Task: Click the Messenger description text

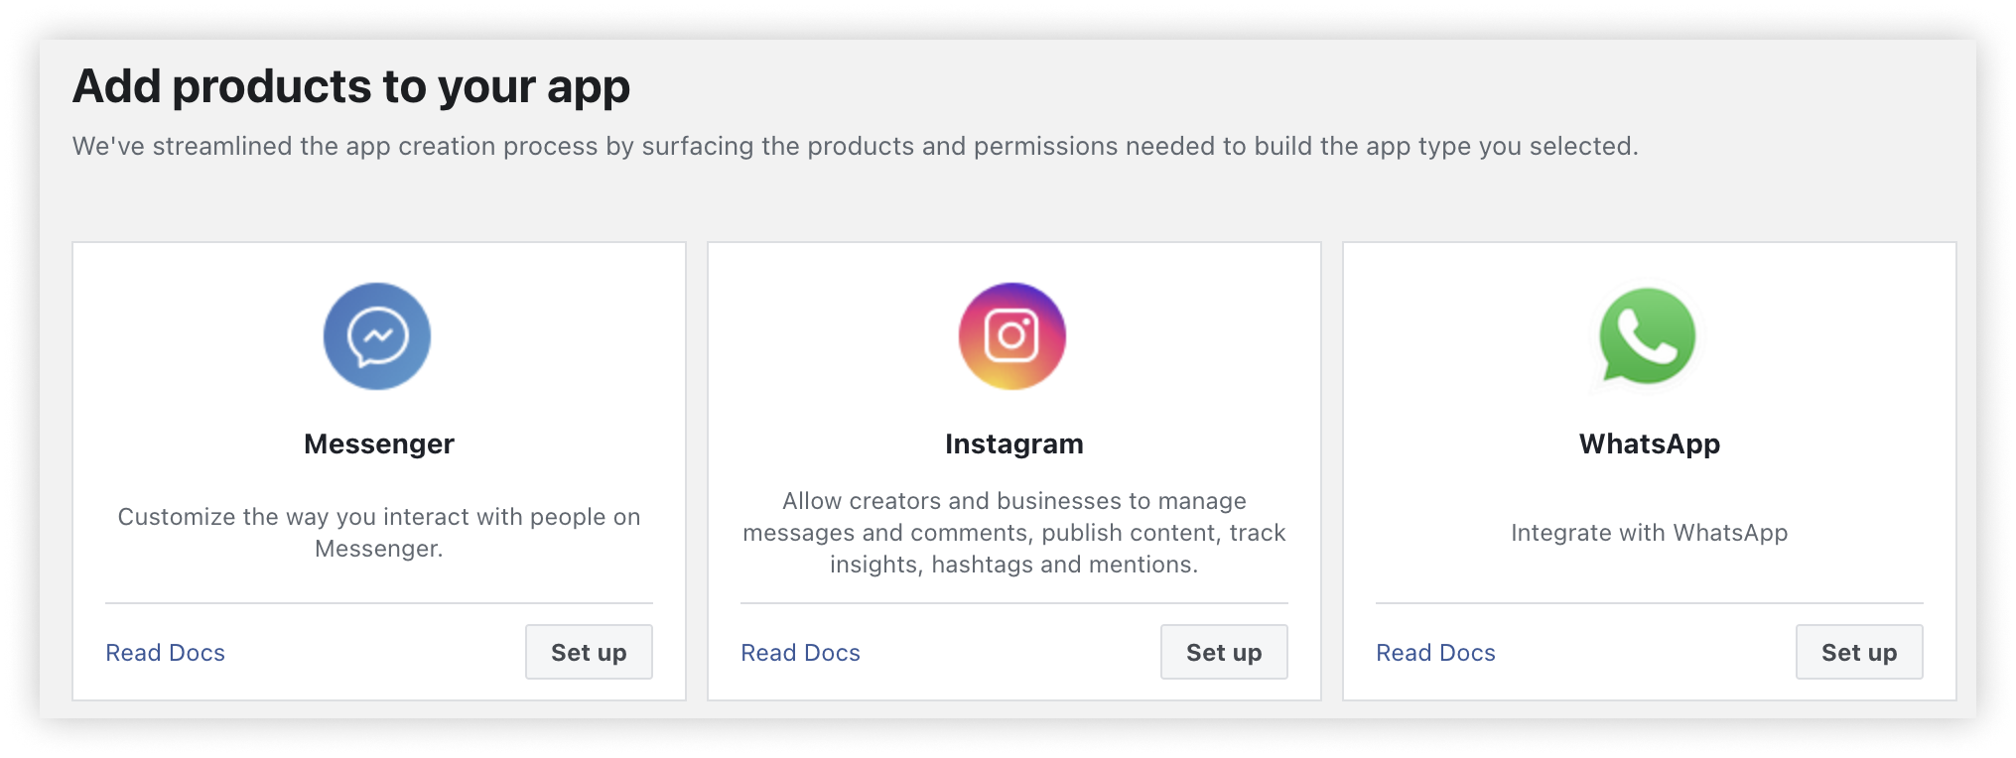Action: coord(379,533)
